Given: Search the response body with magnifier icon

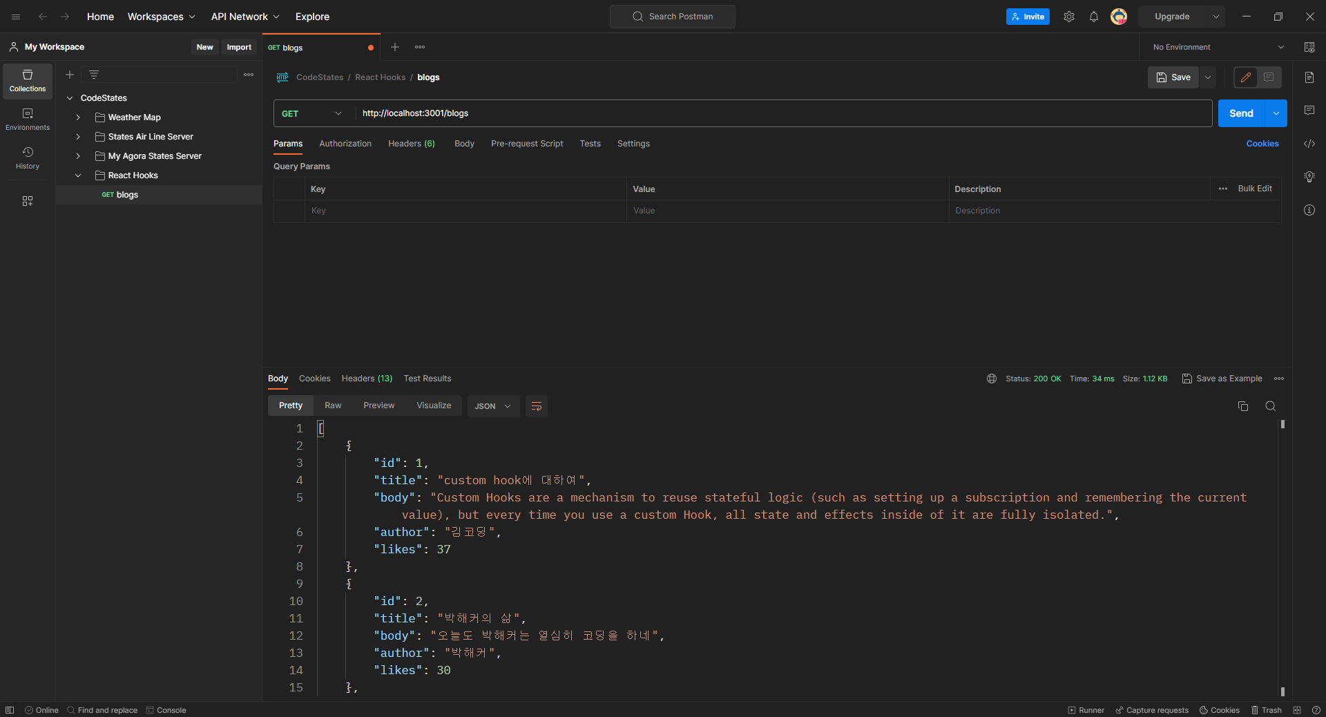Looking at the screenshot, I should click(x=1271, y=406).
